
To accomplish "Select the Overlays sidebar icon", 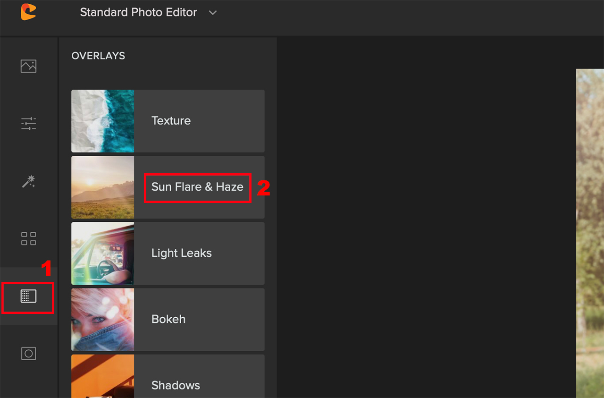I will click(28, 296).
